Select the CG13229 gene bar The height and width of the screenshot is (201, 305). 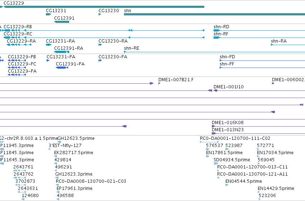104,7
